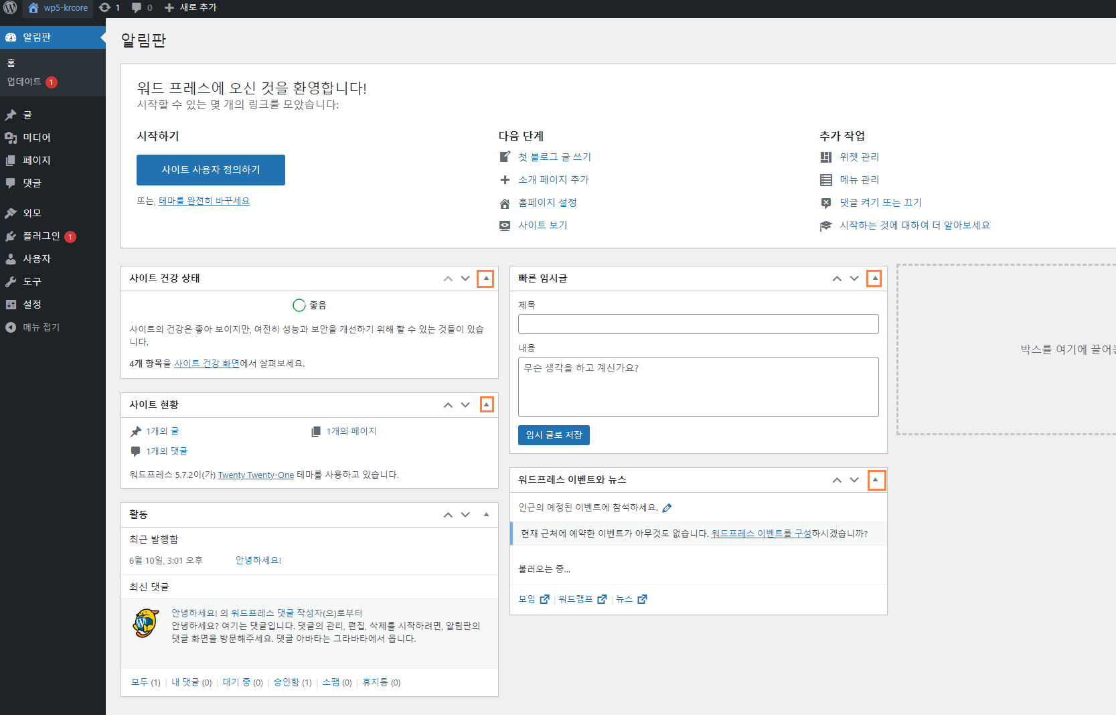
Task: Move 활동 box down
Action: tap(465, 515)
